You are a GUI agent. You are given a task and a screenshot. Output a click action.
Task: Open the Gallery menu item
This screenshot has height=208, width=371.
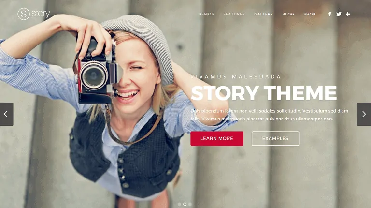[x=264, y=14]
